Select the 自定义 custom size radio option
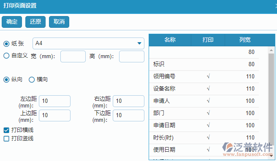Screen dimensions: 277x161 6,56
